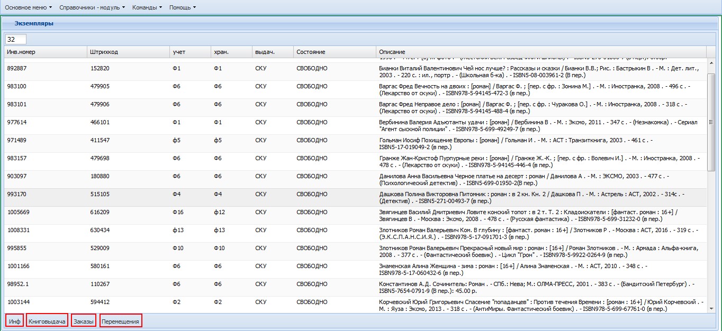Click the Состояние column header

pyautogui.click(x=335, y=52)
